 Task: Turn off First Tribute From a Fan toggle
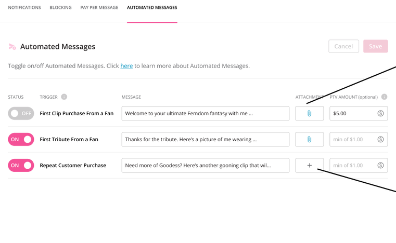(21, 139)
